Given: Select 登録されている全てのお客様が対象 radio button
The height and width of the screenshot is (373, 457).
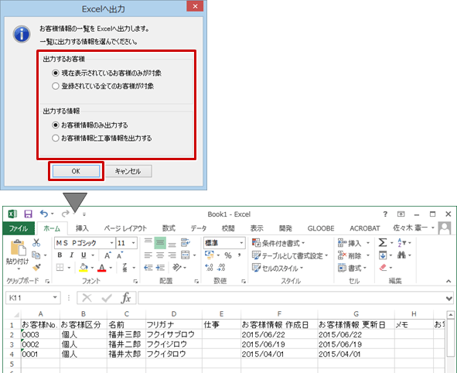Looking at the screenshot, I should [56, 86].
